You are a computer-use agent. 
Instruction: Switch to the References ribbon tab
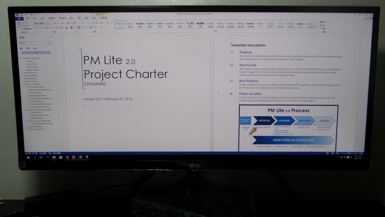point(62,19)
